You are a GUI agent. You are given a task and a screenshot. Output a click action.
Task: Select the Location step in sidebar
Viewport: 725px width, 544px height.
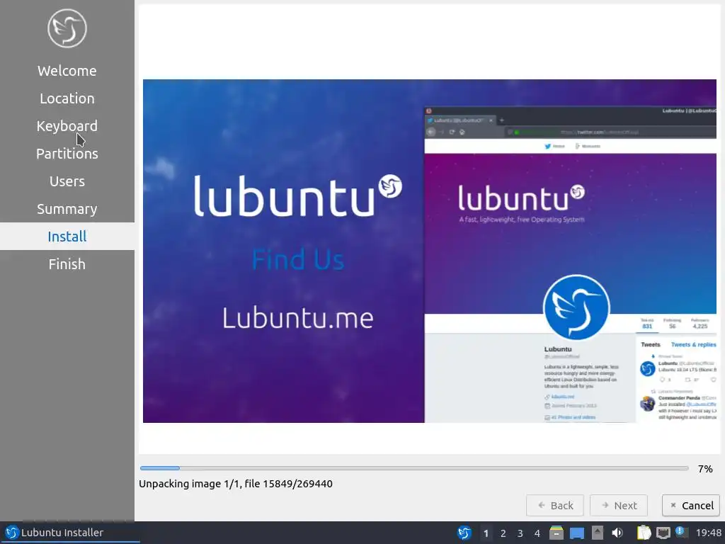coord(67,98)
